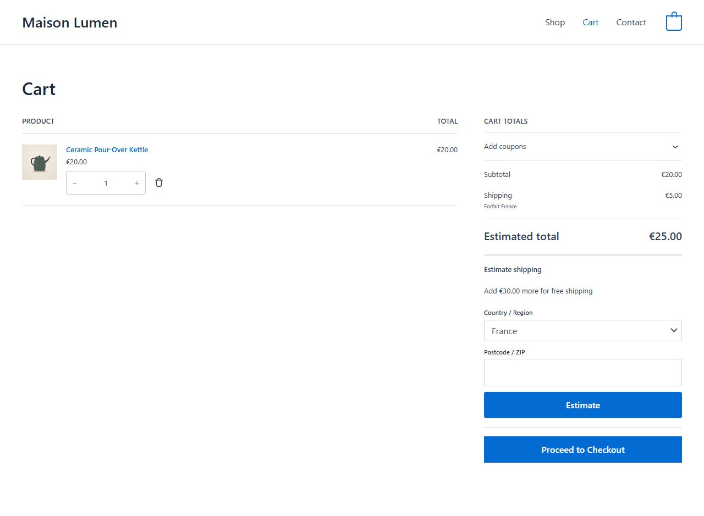Click the Shipping €5.00 value
The height and width of the screenshot is (516, 704).
coord(673,196)
